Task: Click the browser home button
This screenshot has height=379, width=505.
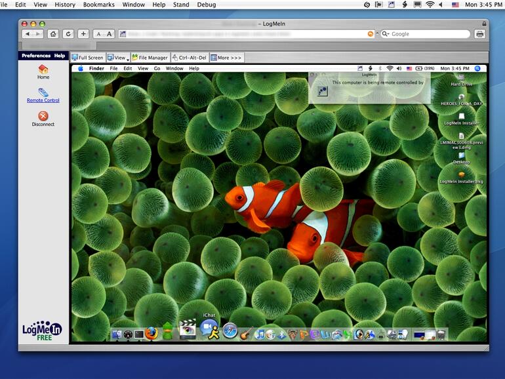Action: pyautogui.click(x=53, y=33)
